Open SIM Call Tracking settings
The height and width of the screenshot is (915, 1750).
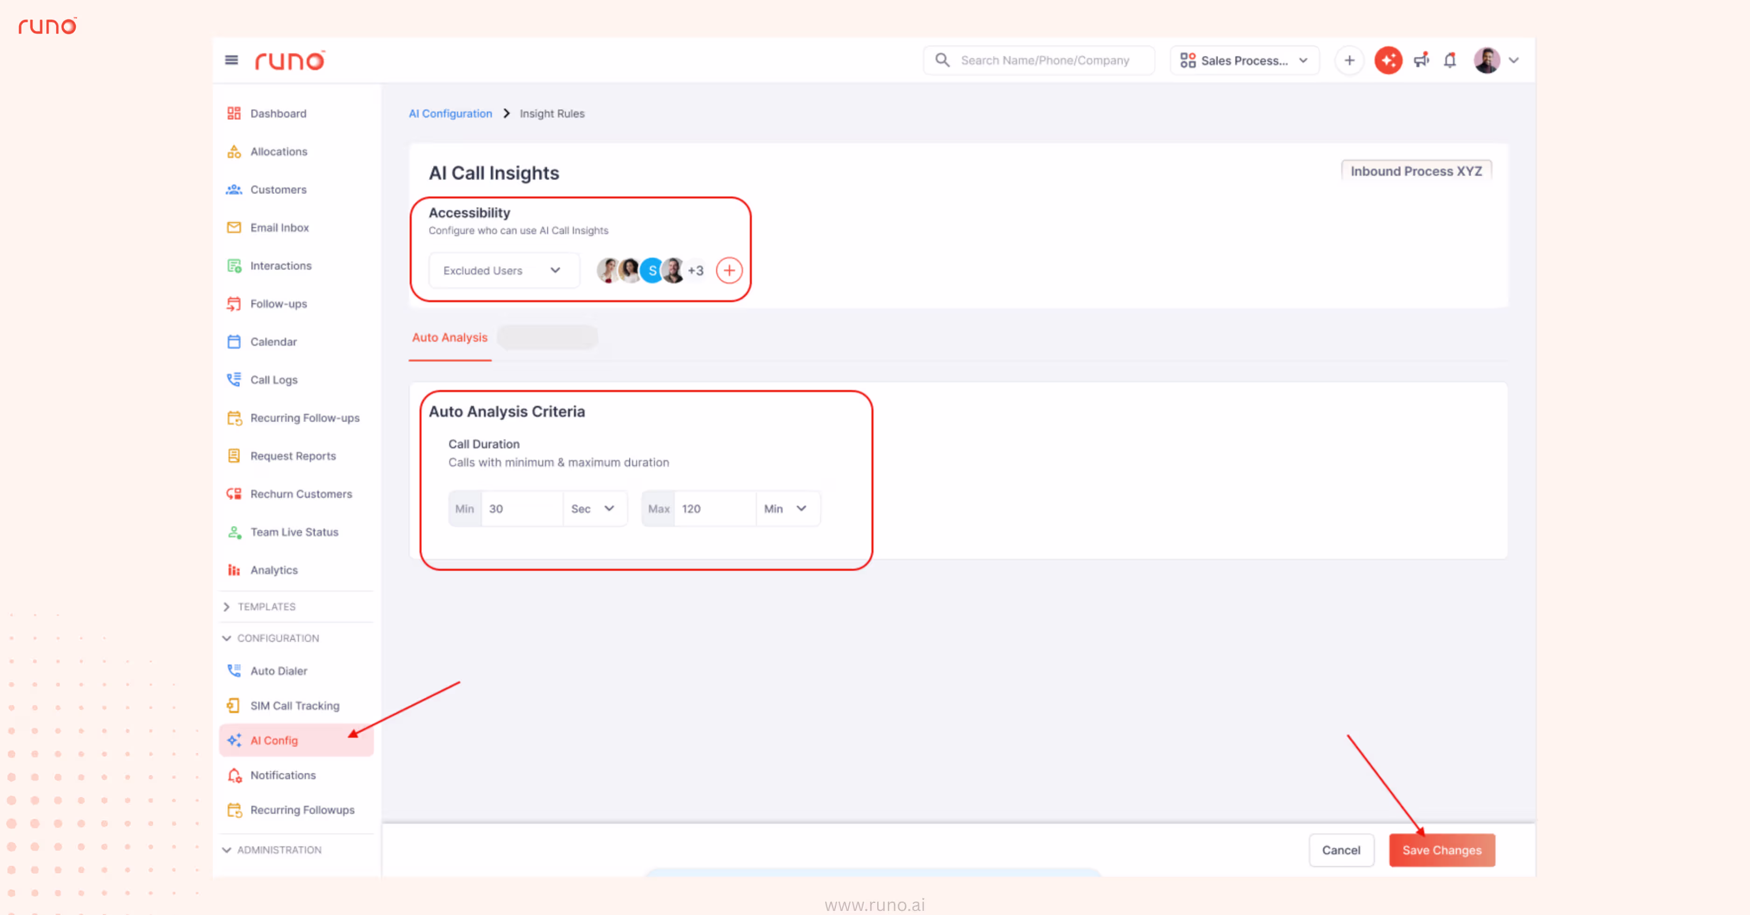point(295,706)
